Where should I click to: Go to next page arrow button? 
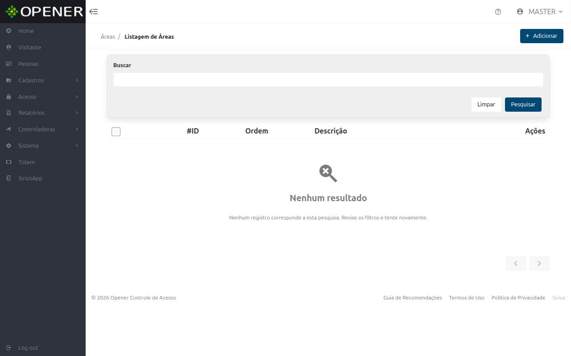coord(539,263)
